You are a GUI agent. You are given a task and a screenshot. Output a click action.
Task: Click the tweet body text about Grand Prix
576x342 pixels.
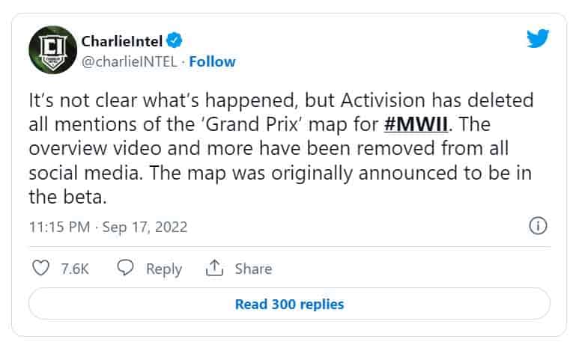click(281, 149)
